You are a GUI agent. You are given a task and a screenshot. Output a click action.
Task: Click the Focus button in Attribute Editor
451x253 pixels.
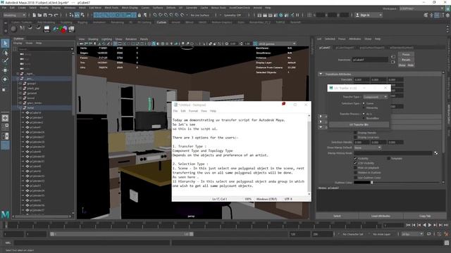click(406, 55)
